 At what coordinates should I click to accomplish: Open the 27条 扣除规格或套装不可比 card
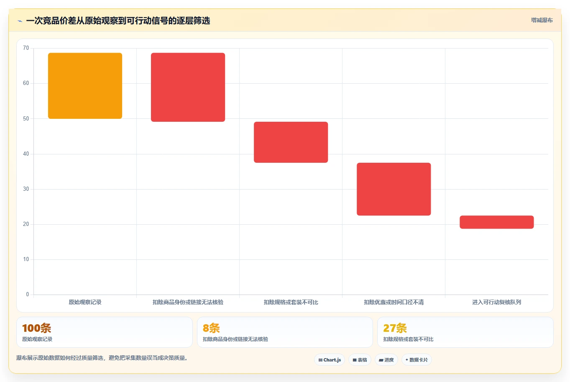(x=465, y=332)
